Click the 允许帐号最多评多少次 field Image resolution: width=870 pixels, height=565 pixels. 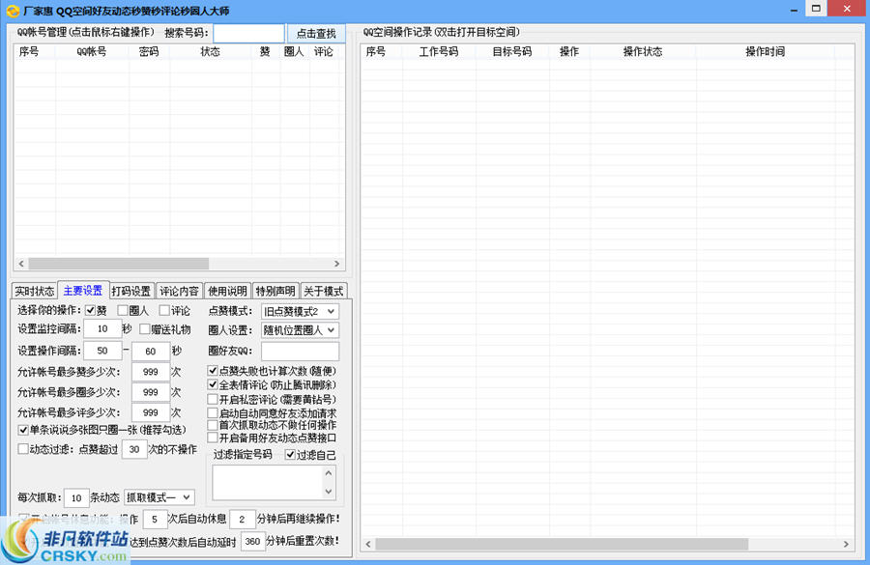pos(151,412)
